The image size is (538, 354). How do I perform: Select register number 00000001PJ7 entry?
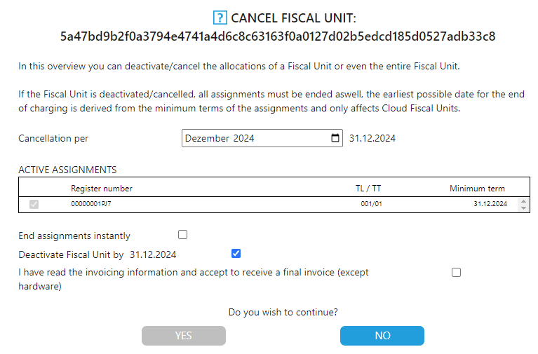click(x=91, y=204)
